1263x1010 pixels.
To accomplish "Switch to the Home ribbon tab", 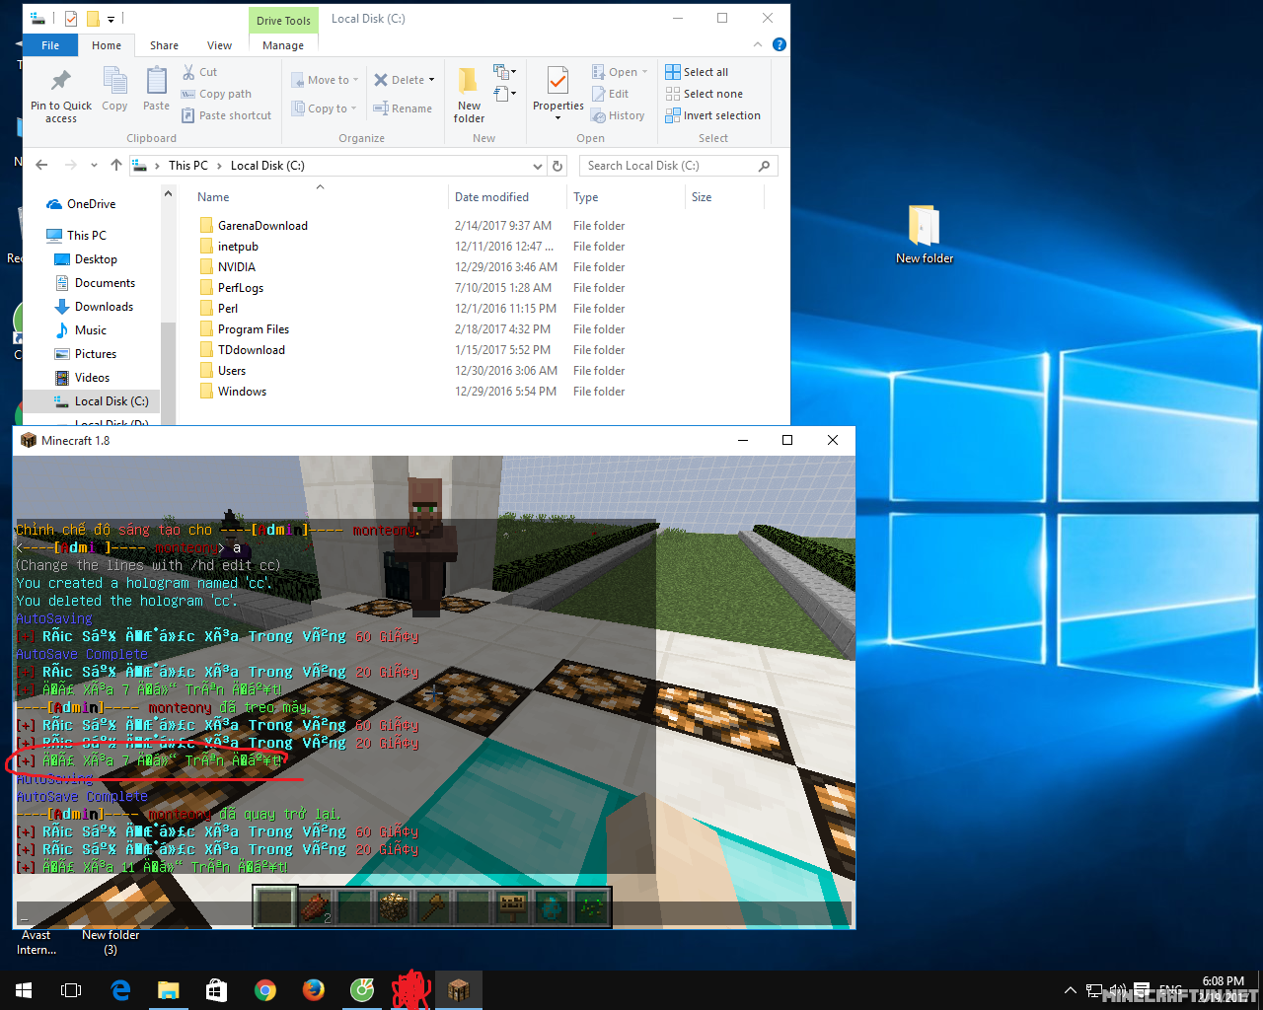I will click(x=107, y=45).
